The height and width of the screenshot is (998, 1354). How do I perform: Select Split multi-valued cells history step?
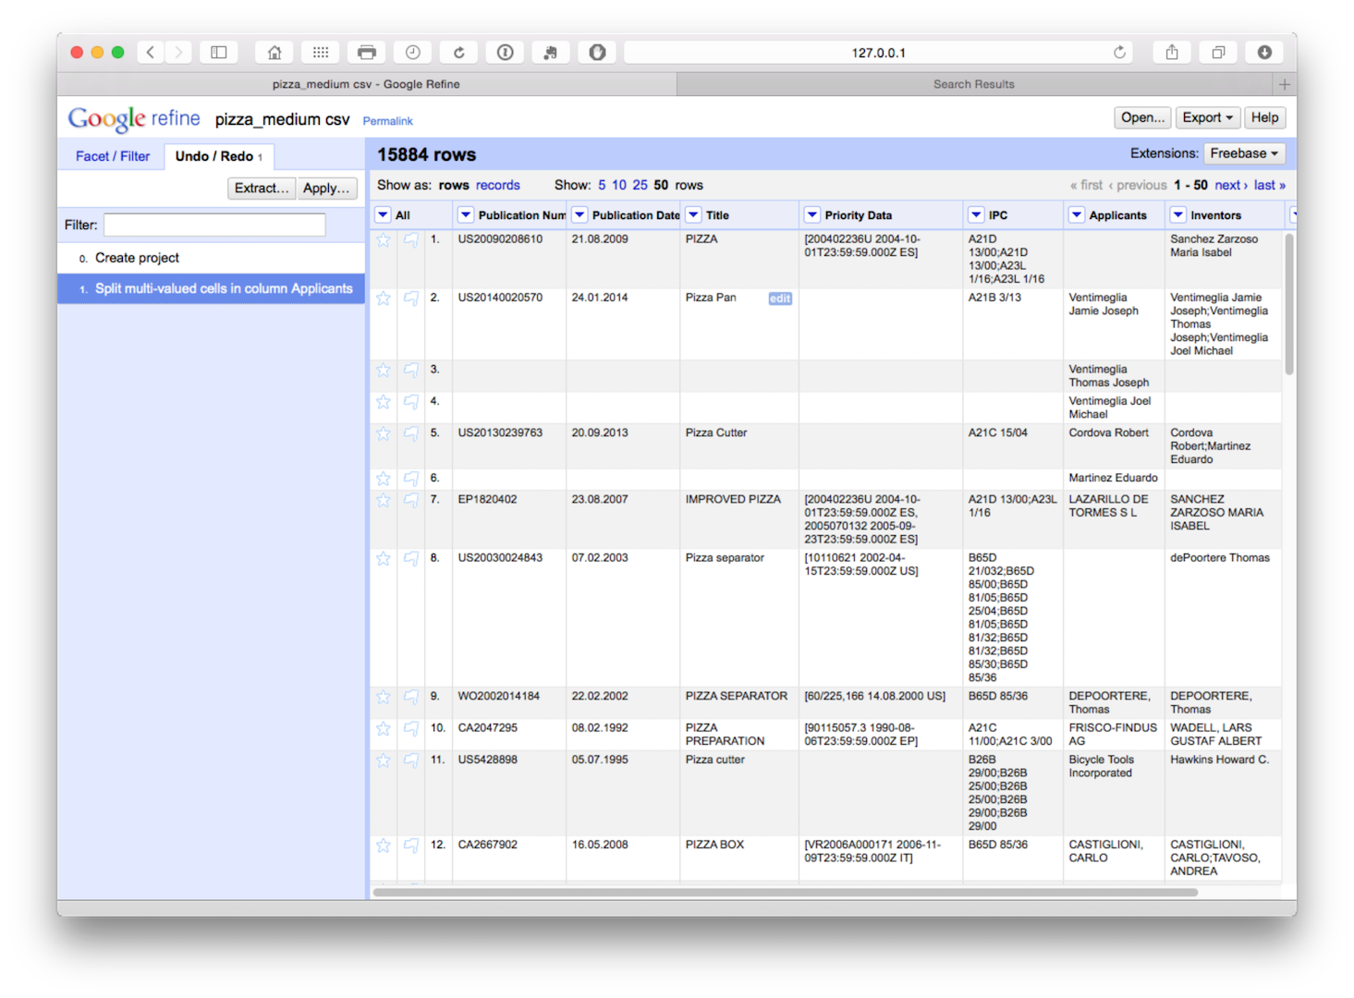tap(211, 288)
